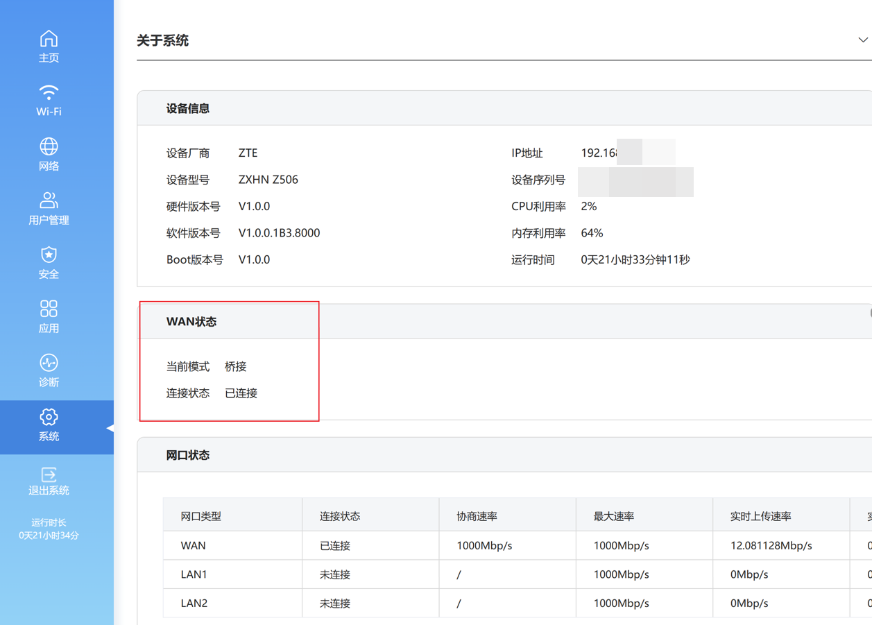This screenshot has width=872, height=625.
Task: Click LAN1 connection status 未连接
Action: click(x=335, y=575)
